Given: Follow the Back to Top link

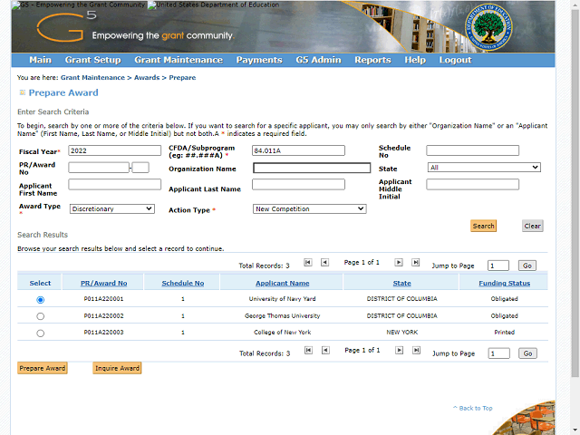Looking at the screenshot, I should pyautogui.click(x=473, y=409).
